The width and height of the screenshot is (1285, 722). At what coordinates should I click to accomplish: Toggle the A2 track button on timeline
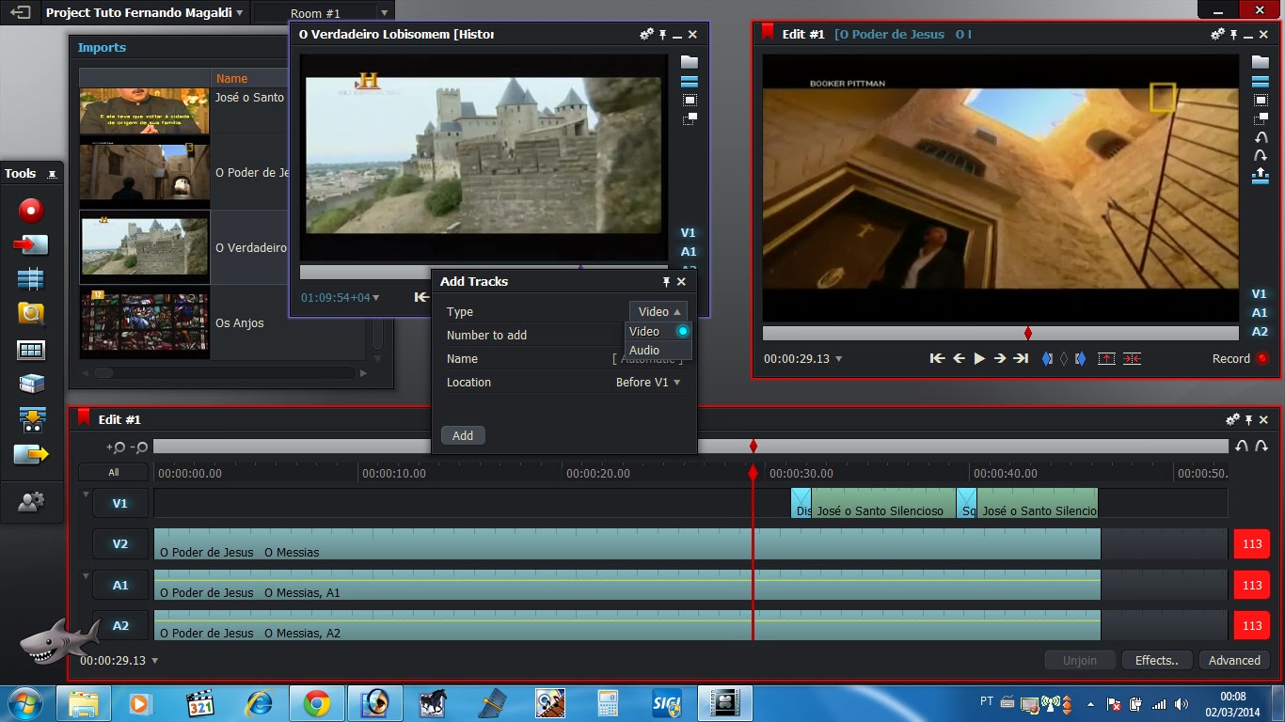click(120, 625)
